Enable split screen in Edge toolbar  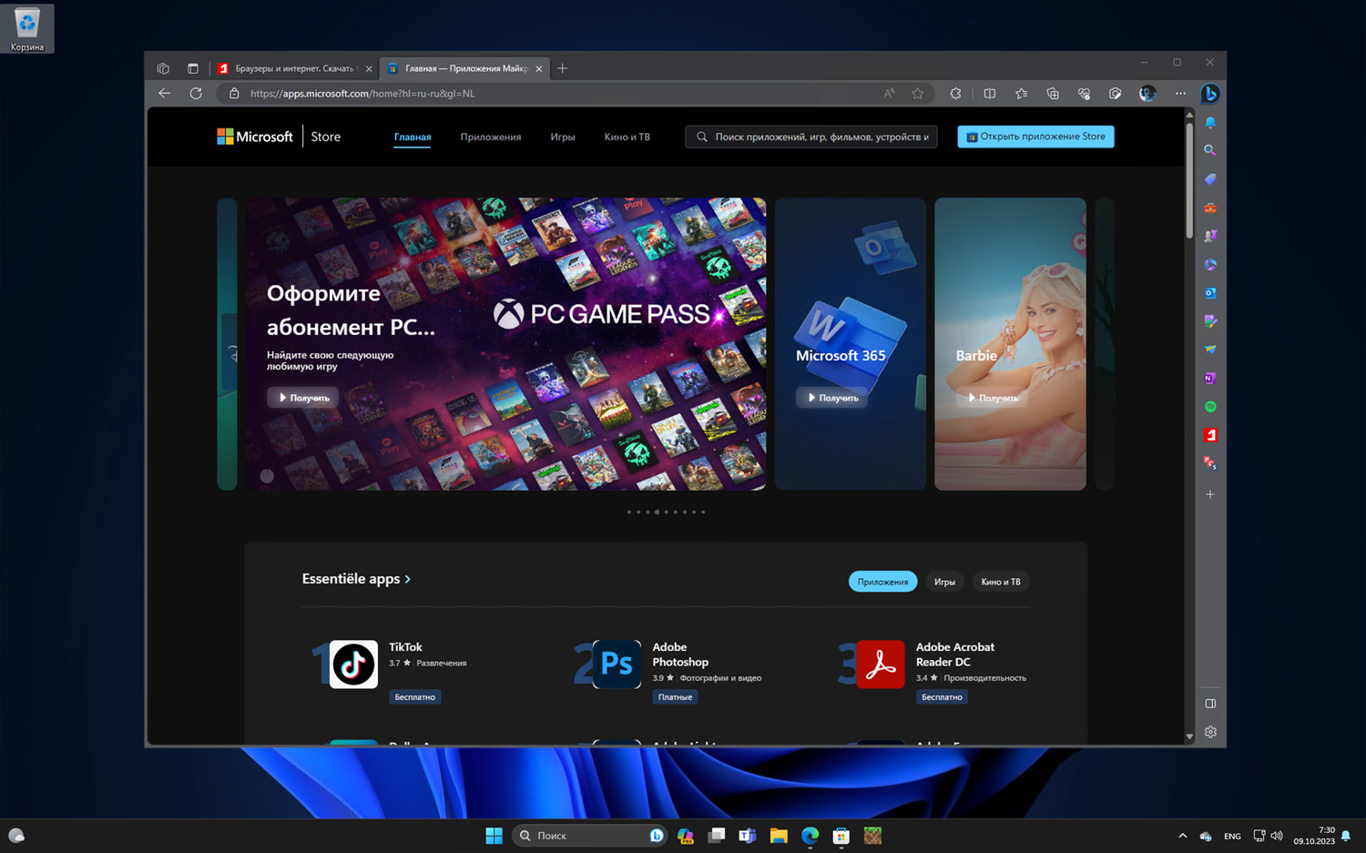pyautogui.click(x=990, y=93)
